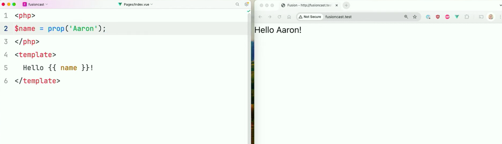Click the opening <template> tag
The width and height of the screenshot is (502, 144).
coord(35,55)
